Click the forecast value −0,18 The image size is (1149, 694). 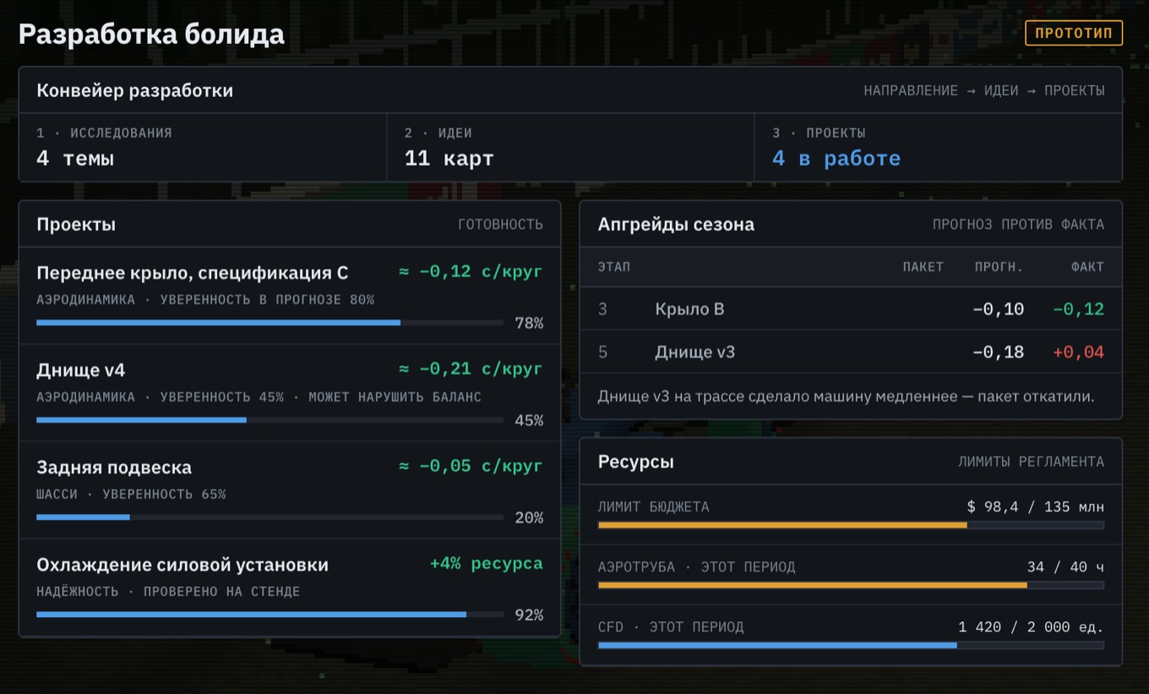point(998,352)
